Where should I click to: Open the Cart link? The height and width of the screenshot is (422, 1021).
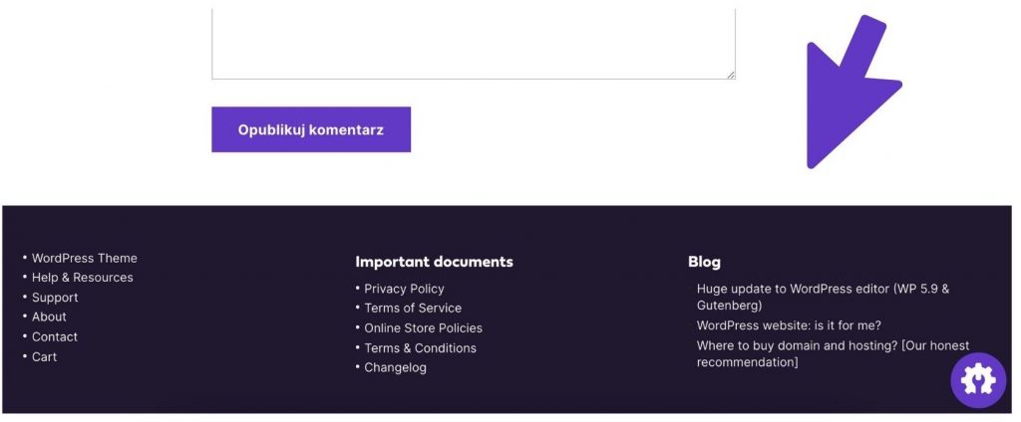click(44, 357)
